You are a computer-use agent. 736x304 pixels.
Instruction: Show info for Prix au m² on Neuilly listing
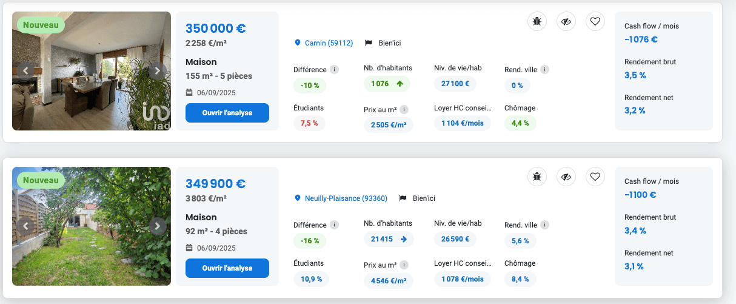point(404,265)
